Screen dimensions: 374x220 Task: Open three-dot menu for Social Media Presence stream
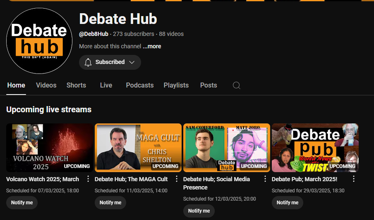265,179
